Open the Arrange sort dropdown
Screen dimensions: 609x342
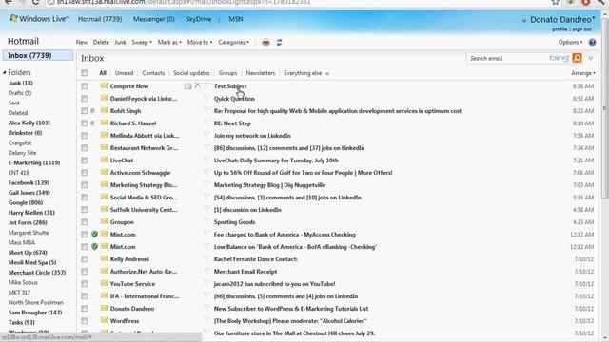(583, 73)
